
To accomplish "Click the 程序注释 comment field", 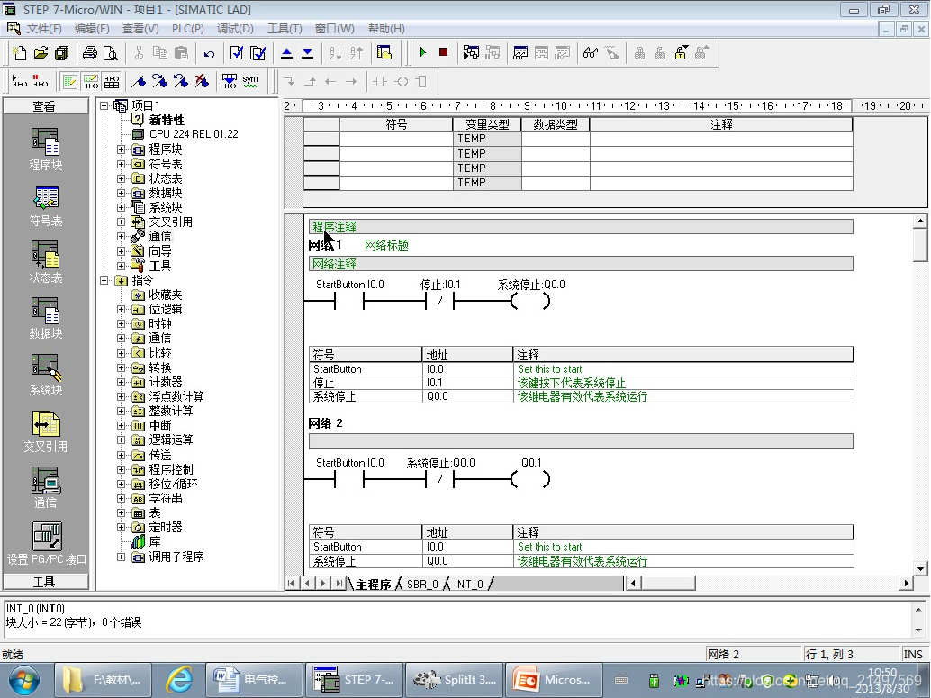I will (581, 227).
